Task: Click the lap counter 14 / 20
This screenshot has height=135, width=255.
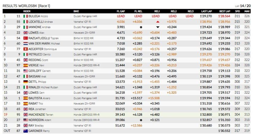Action: click(x=245, y=6)
